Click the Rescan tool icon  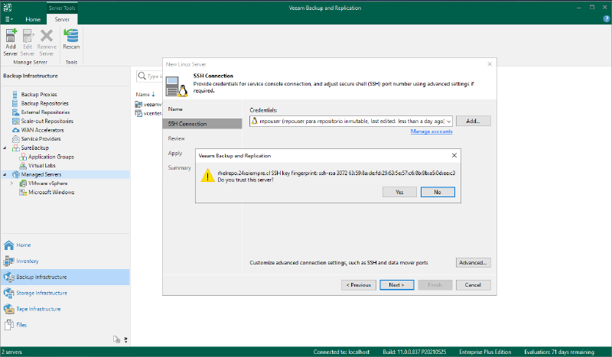71,39
